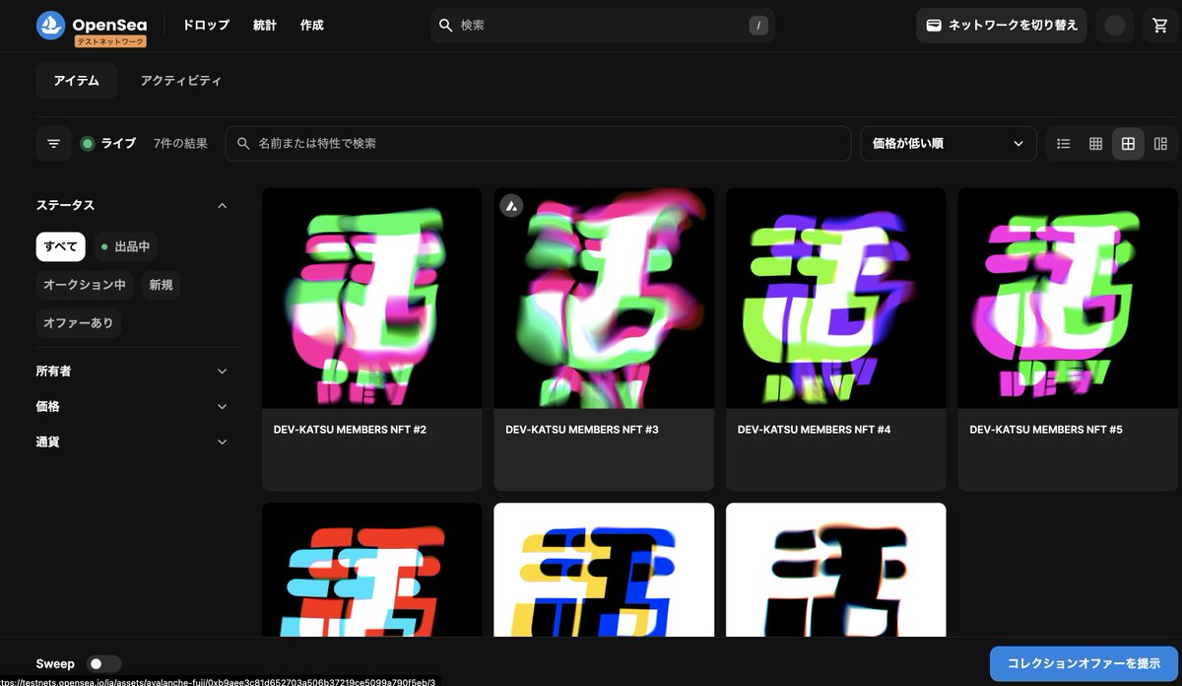Open DEV-KATSU MEMBERS NFT #2 title
Screen dimensions: 1182x686
click(350, 430)
